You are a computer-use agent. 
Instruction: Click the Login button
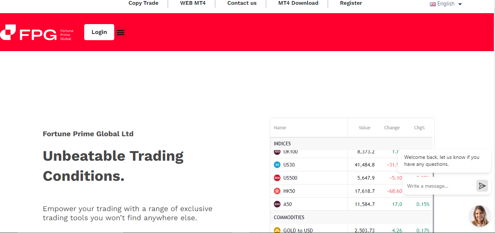(99, 32)
